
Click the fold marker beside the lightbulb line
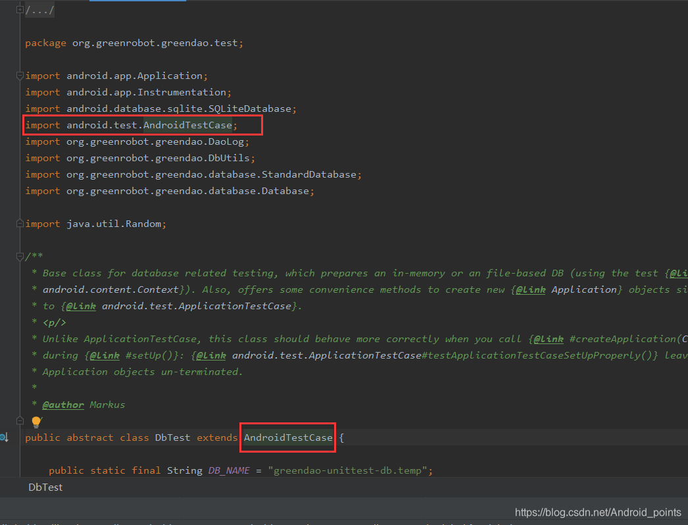click(x=20, y=420)
